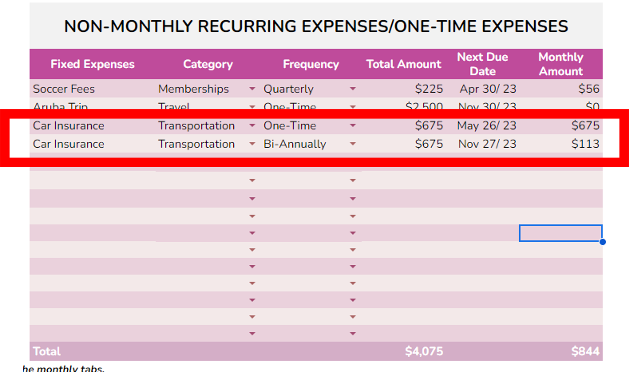Select the Memberships category cell
Viewport: 629px width, 372px height.
click(x=193, y=89)
